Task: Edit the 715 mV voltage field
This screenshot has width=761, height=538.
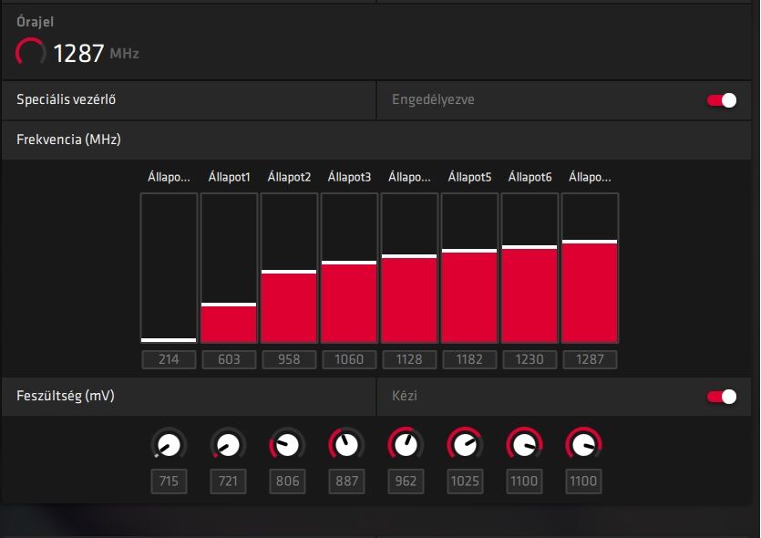Action: (169, 481)
